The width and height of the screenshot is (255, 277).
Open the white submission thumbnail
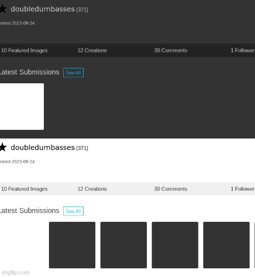[22, 106]
